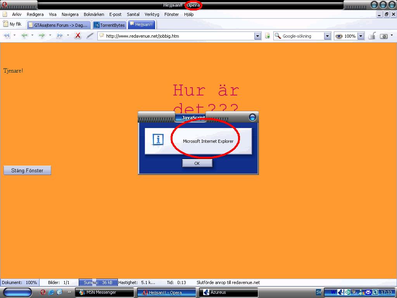This screenshot has height=298, width=397.
Task: Click the camera icon in toolbar
Action: (x=384, y=36)
